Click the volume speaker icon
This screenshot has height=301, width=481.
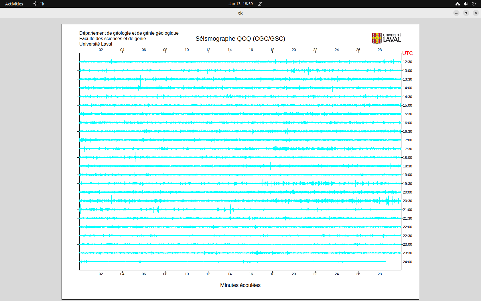click(466, 4)
